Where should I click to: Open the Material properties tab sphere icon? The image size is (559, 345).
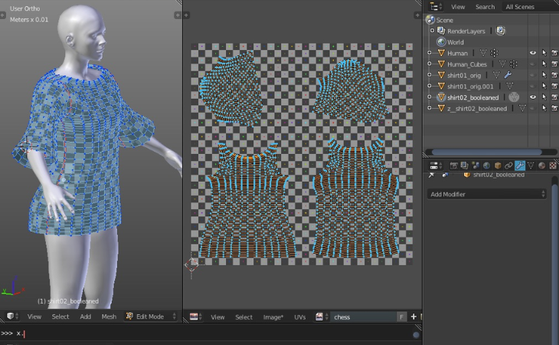[542, 166]
